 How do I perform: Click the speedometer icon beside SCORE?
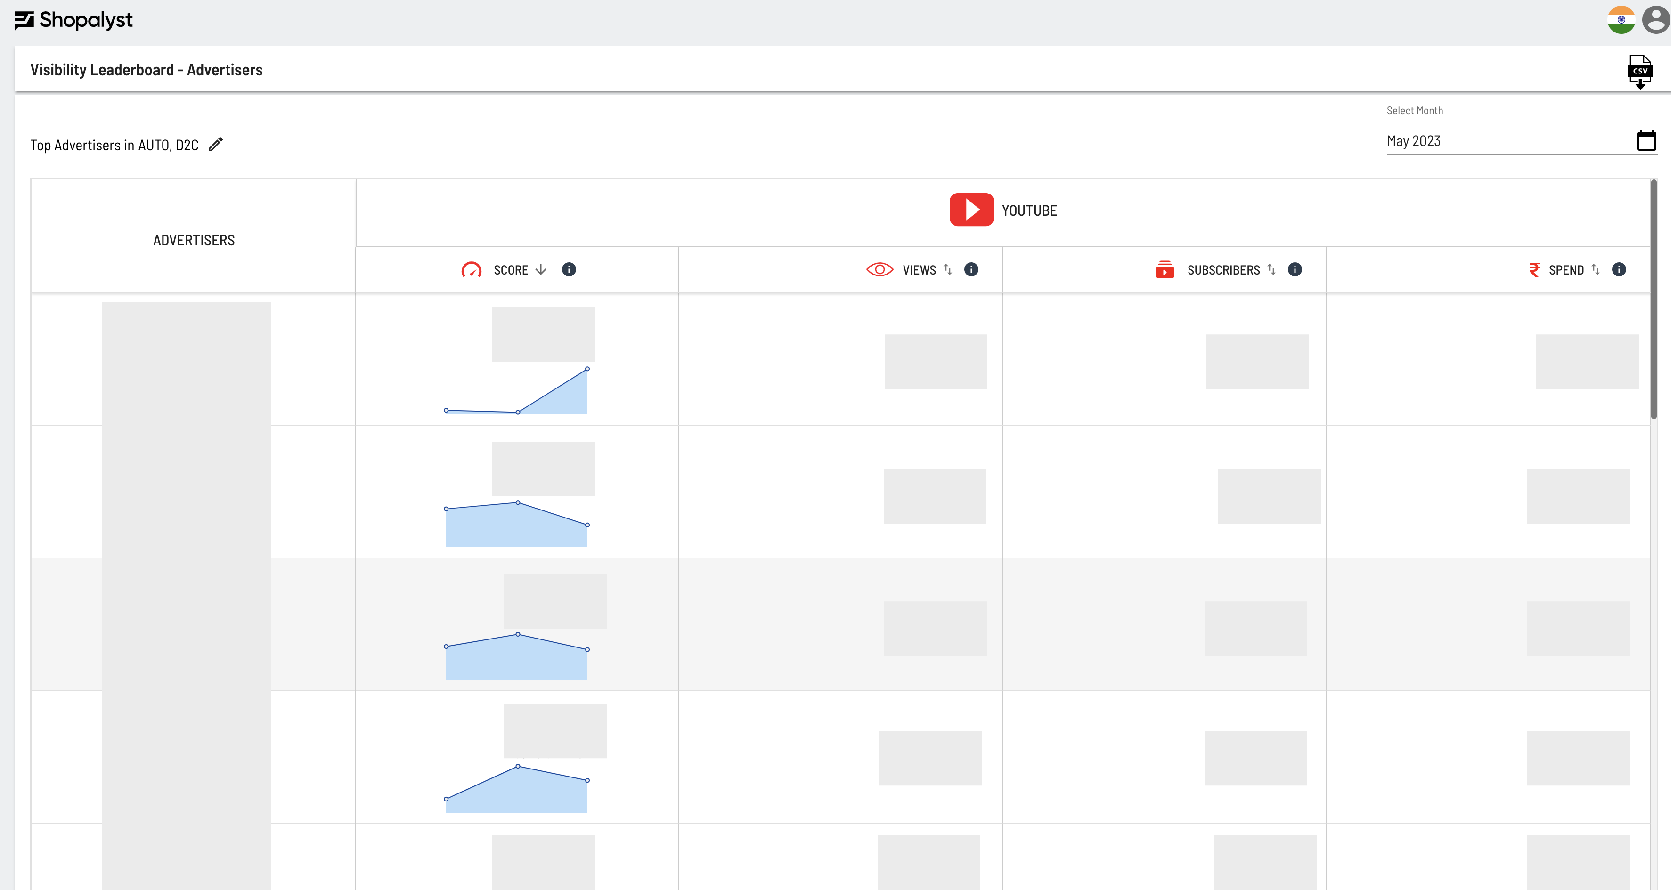[472, 269]
